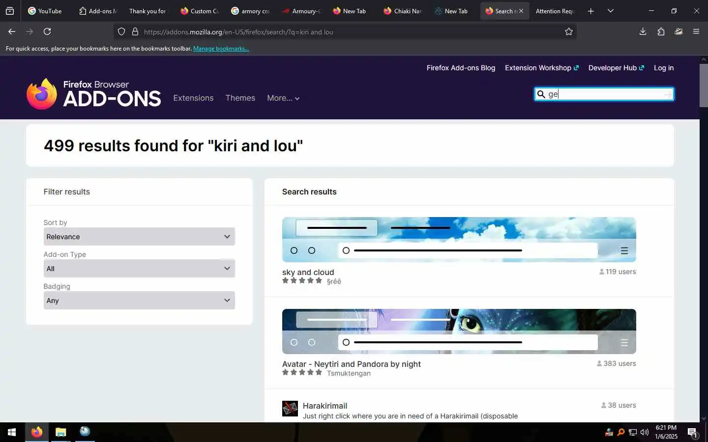708x442 pixels.
Task: Click the address bar URL field
Action: (x=344, y=32)
